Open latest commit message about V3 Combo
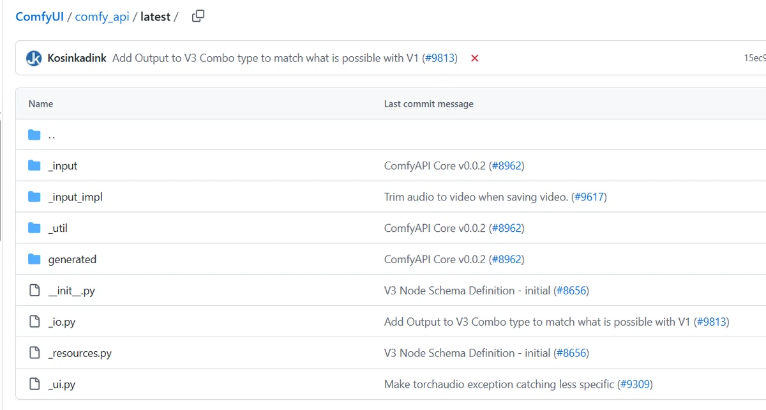Screen dimensions: 766x410 tap(266, 58)
